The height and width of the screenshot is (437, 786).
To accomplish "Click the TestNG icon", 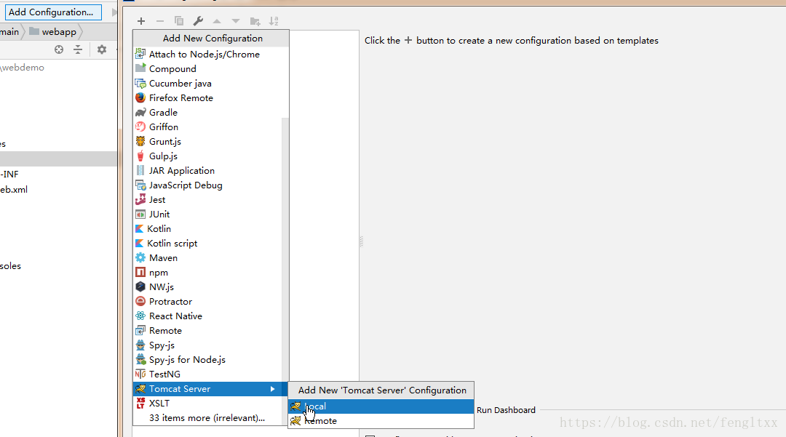I will click(140, 374).
